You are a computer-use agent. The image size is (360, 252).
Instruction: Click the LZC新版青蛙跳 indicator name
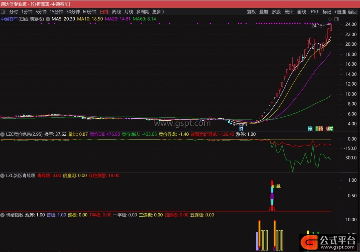tap(21, 176)
